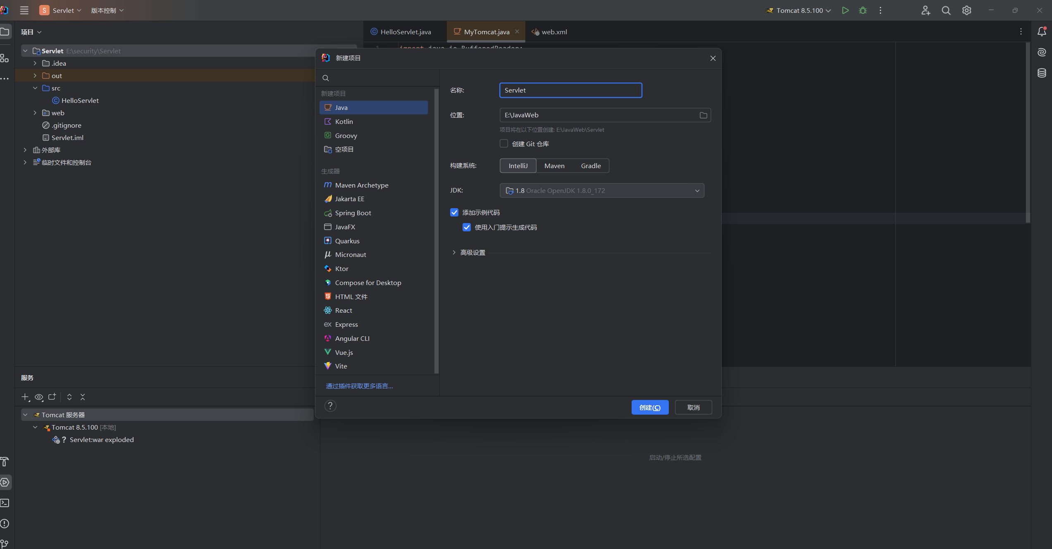The width and height of the screenshot is (1052, 549).
Task: Switch to the HelloServlet.java tab
Action: click(x=405, y=32)
